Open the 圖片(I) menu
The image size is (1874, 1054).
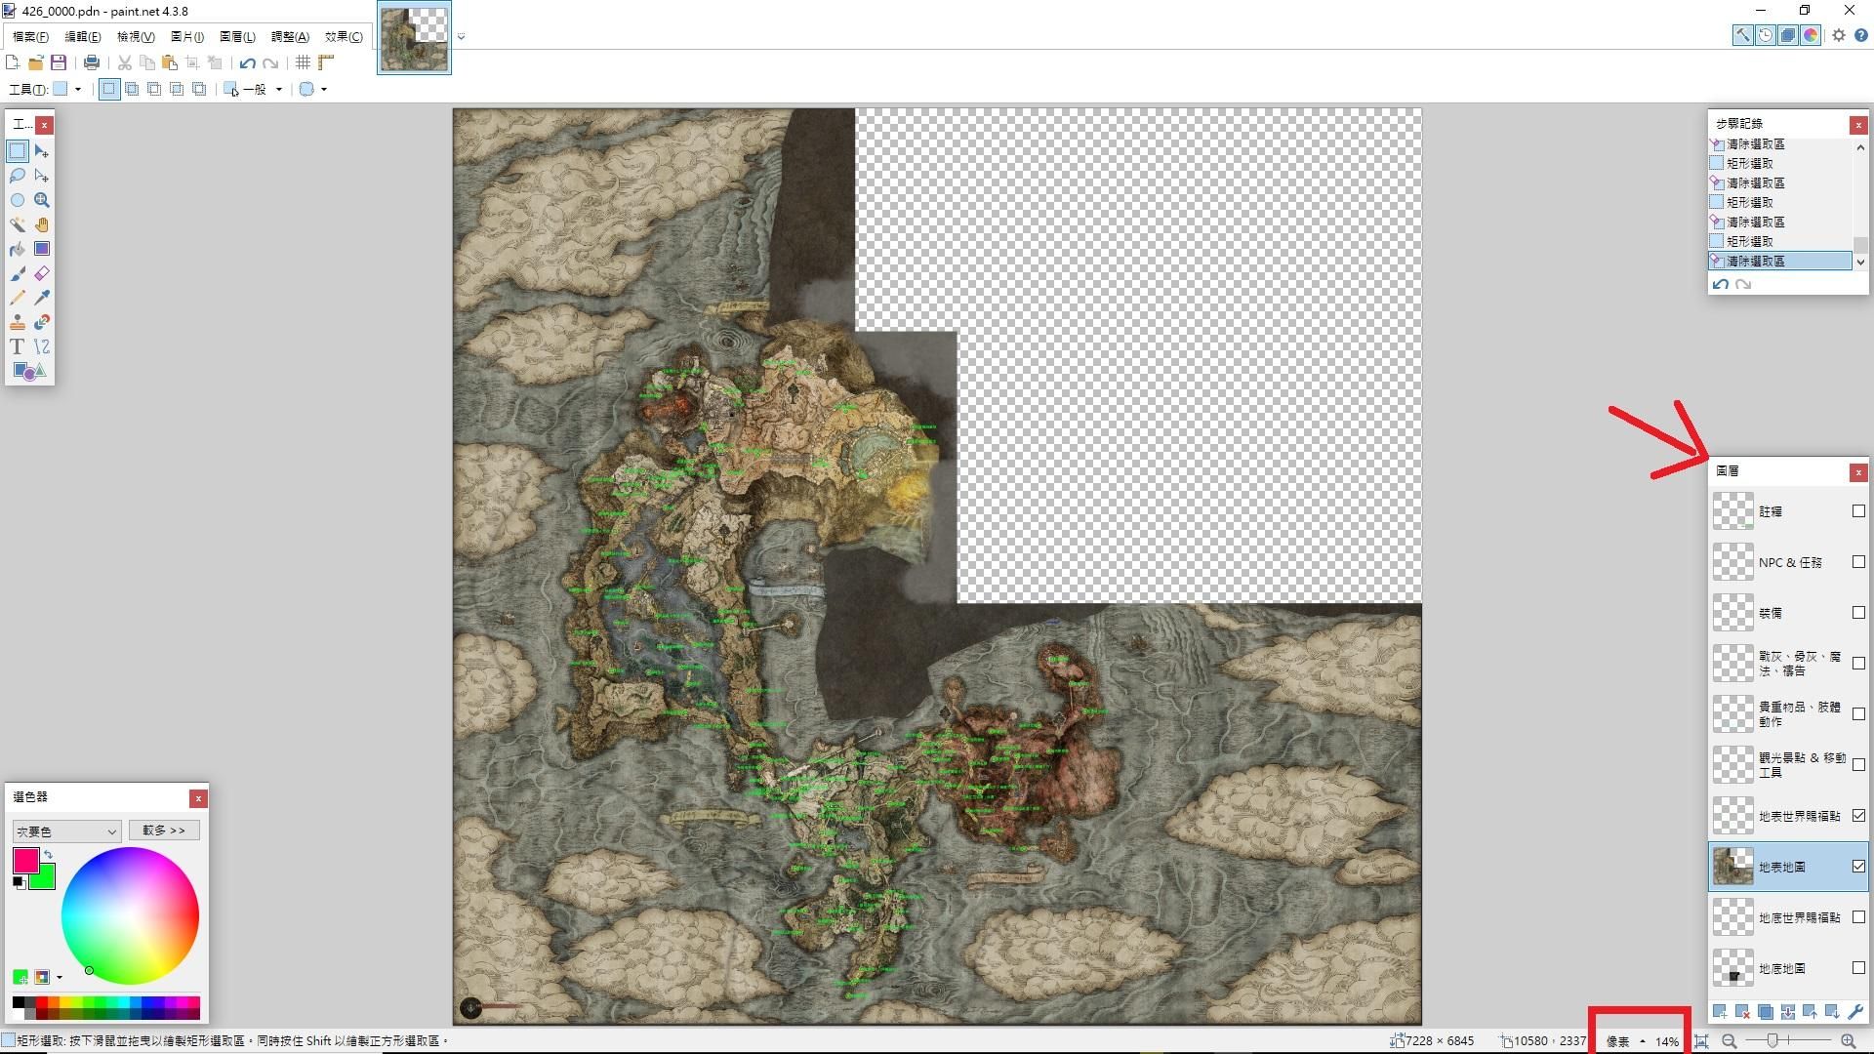[187, 37]
